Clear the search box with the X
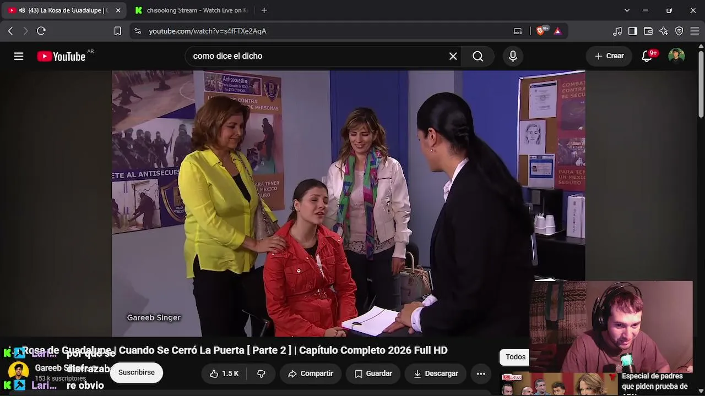This screenshot has width=705, height=396. [x=453, y=56]
